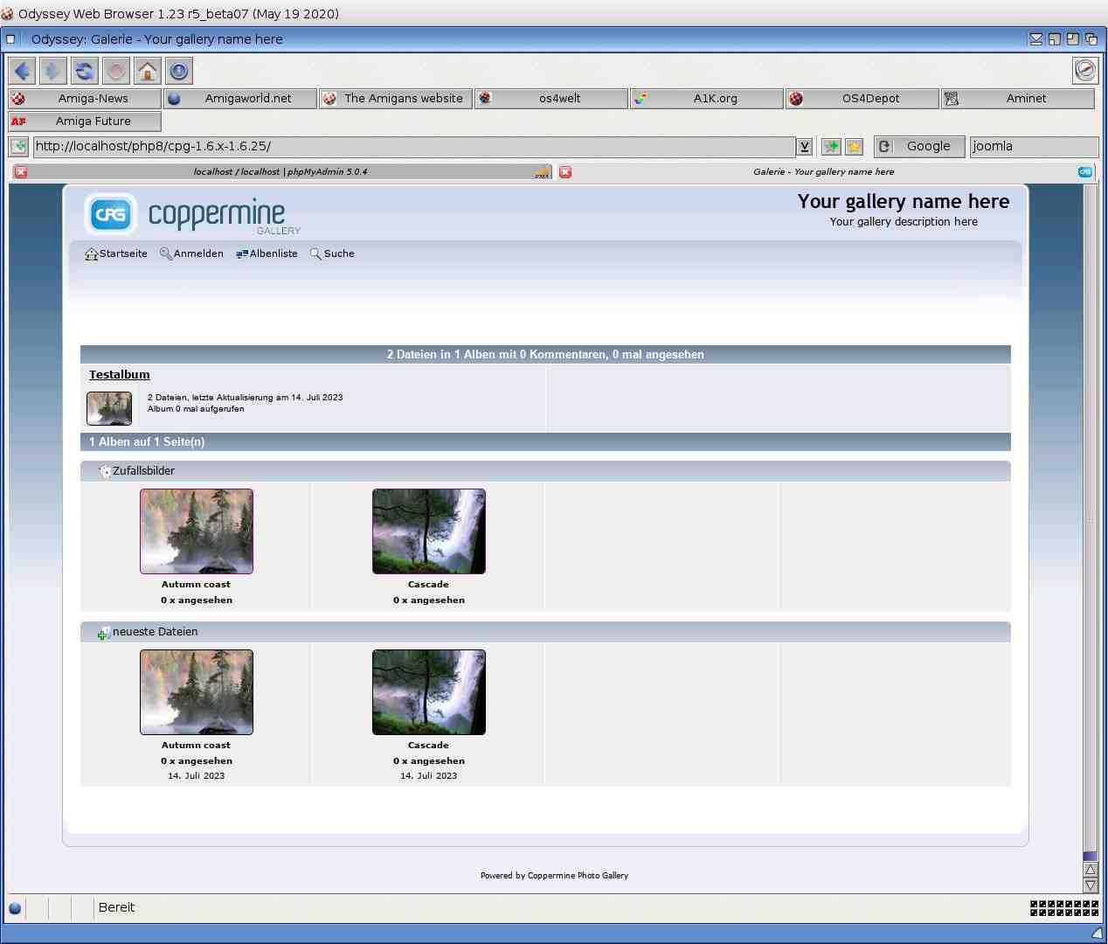Open the OS4Depot bookmark
This screenshot has width=1108, height=944.
pyautogui.click(x=862, y=99)
